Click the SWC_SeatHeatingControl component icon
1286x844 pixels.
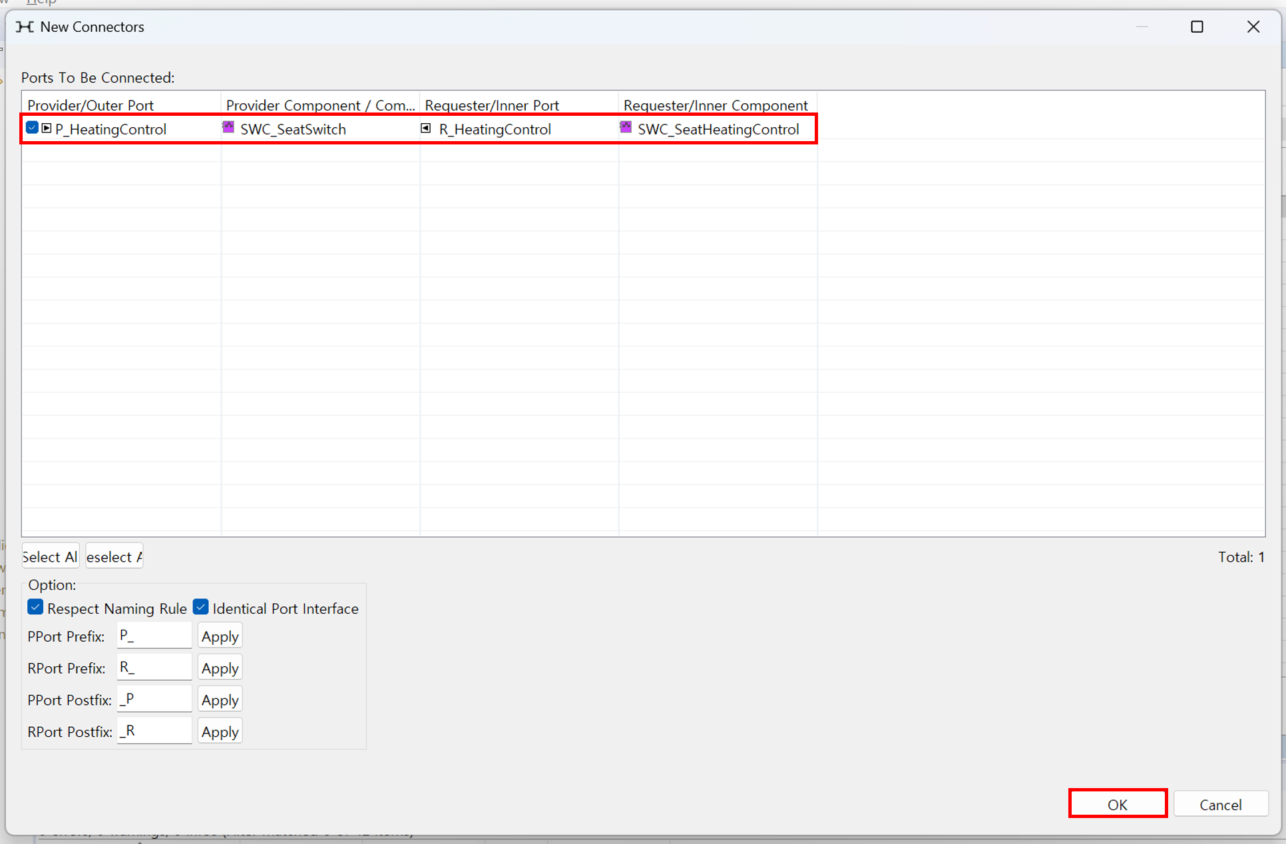point(626,127)
